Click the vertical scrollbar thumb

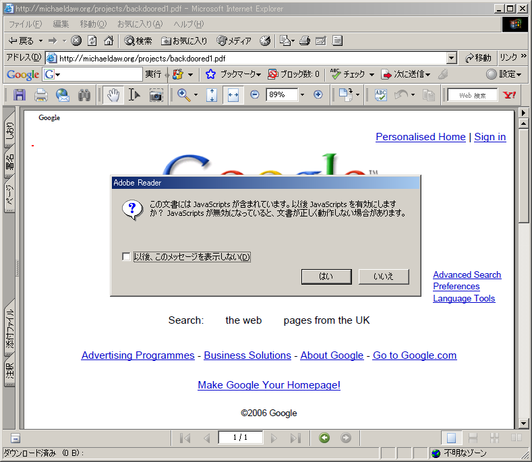(523, 175)
